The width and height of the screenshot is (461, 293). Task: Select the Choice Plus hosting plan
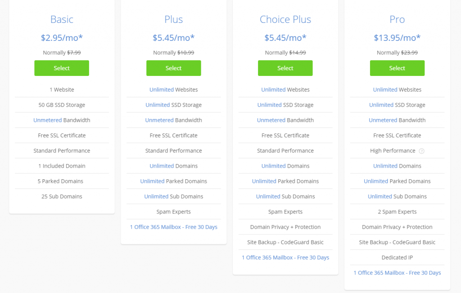pyautogui.click(x=285, y=68)
